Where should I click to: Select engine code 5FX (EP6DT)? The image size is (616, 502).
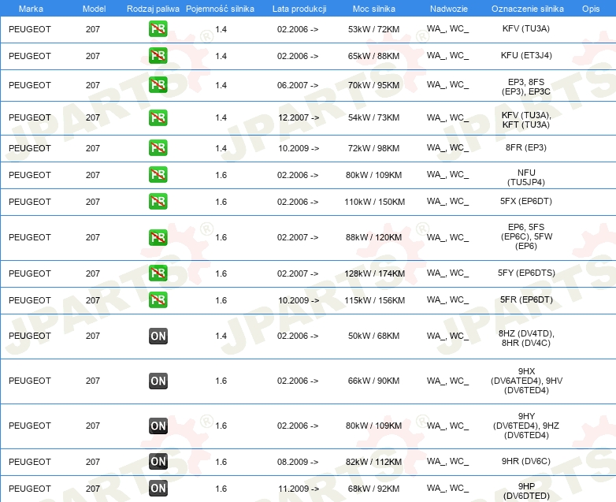tap(526, 201)
